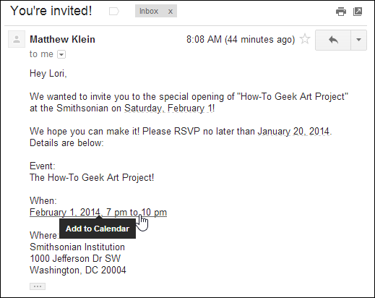Click the print all icon
The height and width of the screenshot is (298, 375).
(341, 12)
